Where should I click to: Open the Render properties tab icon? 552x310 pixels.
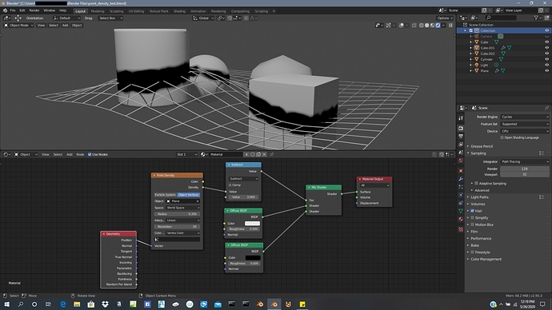click(x=461, y=129)
